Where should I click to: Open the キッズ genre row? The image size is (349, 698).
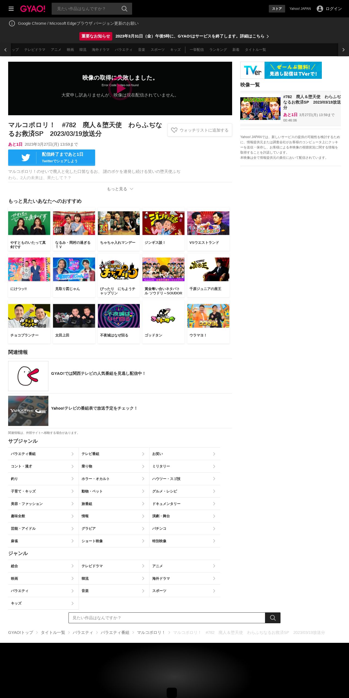[43, 603]
